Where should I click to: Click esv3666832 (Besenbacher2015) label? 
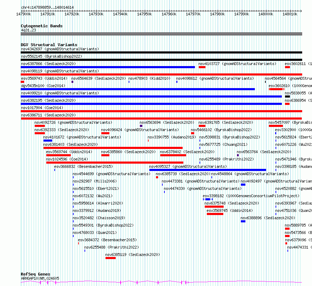pyautogui.click(x=83, y=166)
